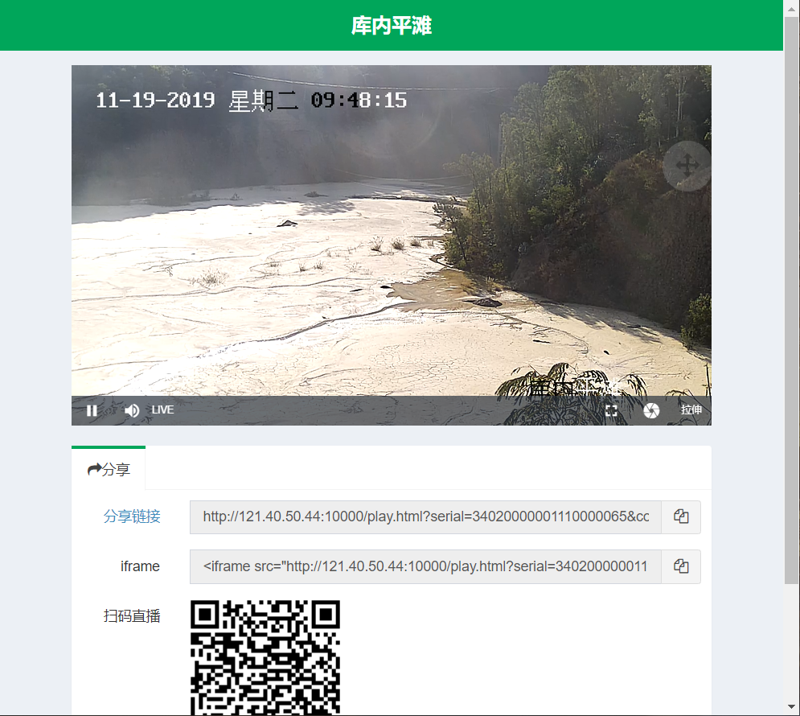Click the scrollbar down arrow
The height and width of the screenshot is (716, 800).
pos(791,707)
